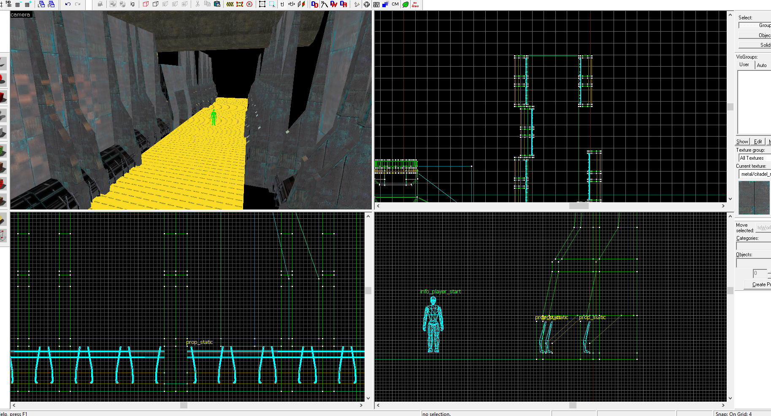Hide selected objects with red dashed icon
This screenshot has height=416, width=771.
pyautogui.click(x=146, y=4)
